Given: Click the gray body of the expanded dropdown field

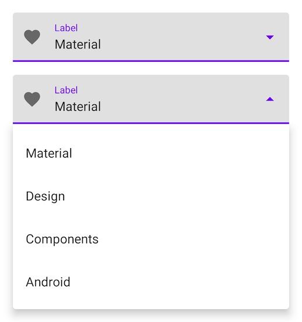Looking at the screenshot, I should [151, 99].
